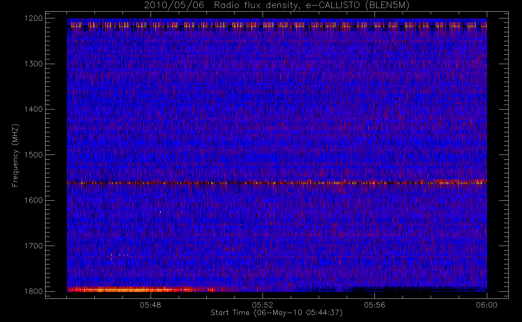Screen dimensions: 522x322
Task: Click the yellow striped band near 1215 MHz
Action: pos(277,24)
